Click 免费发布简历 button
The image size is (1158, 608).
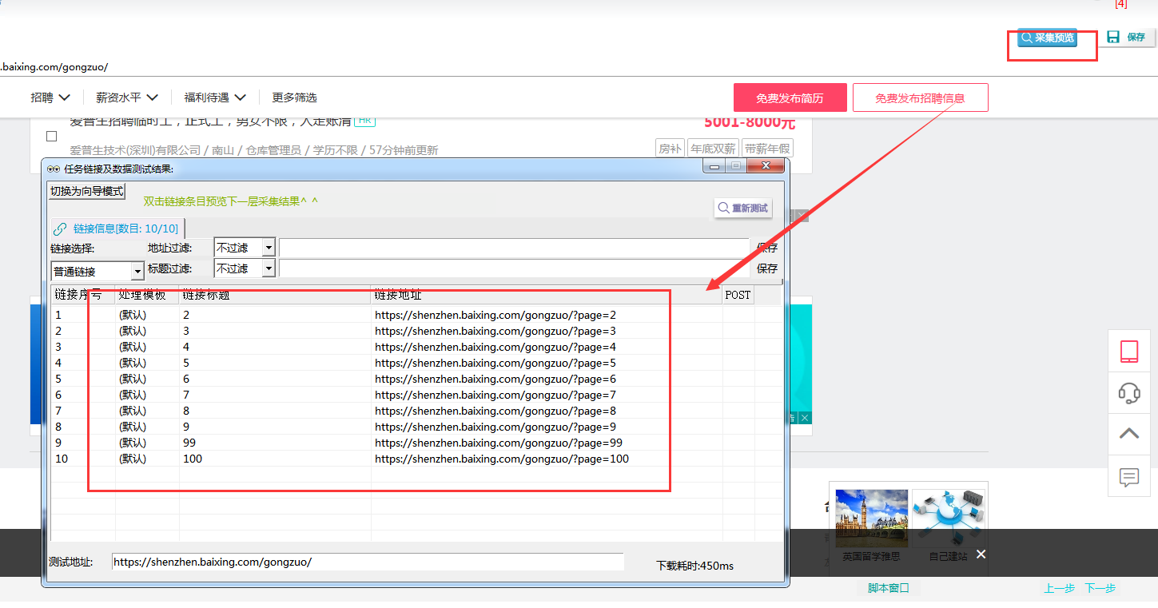coord(790,97)
